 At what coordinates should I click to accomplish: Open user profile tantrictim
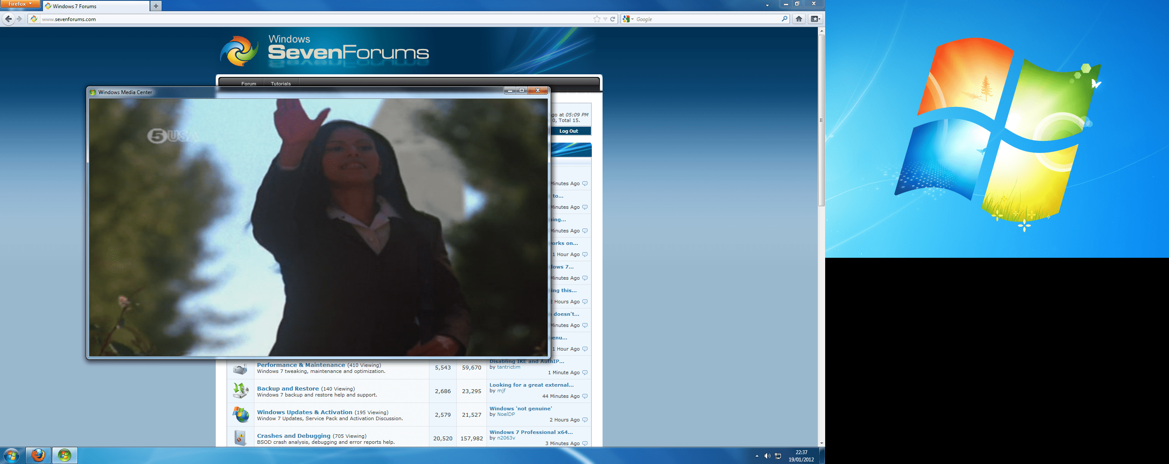pos(508,367)
